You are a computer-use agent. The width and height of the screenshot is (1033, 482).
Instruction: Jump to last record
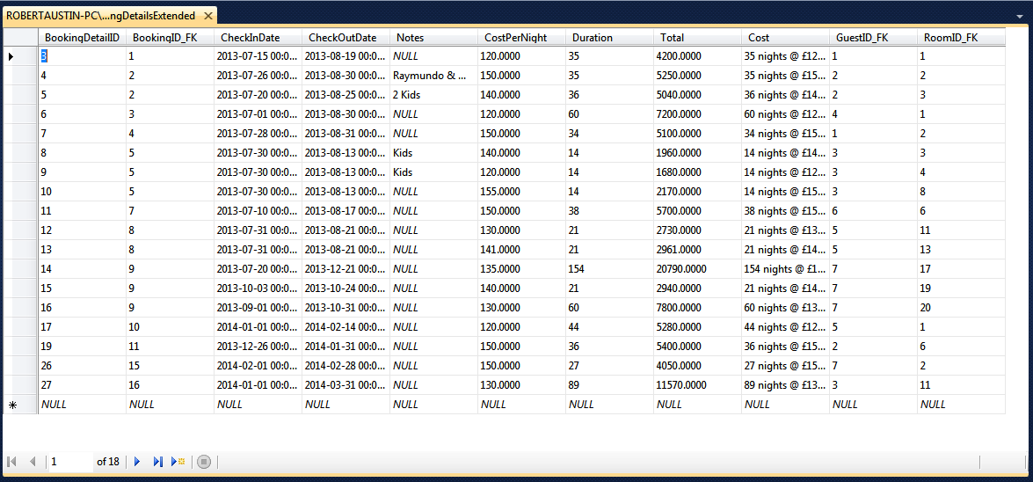tap(157, 462)
